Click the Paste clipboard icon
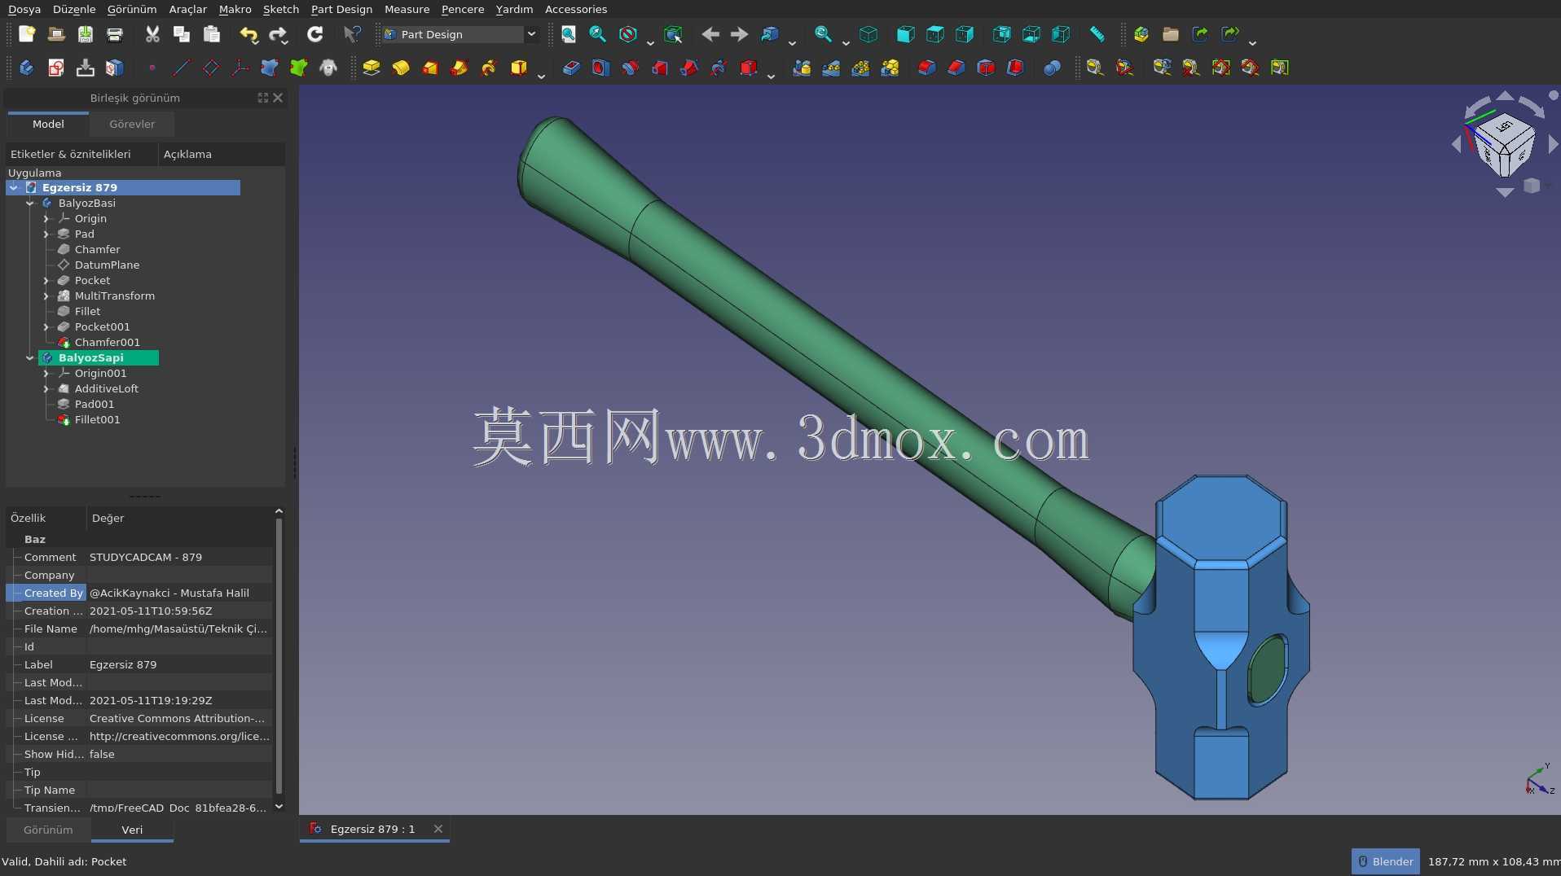 (212, 34)
